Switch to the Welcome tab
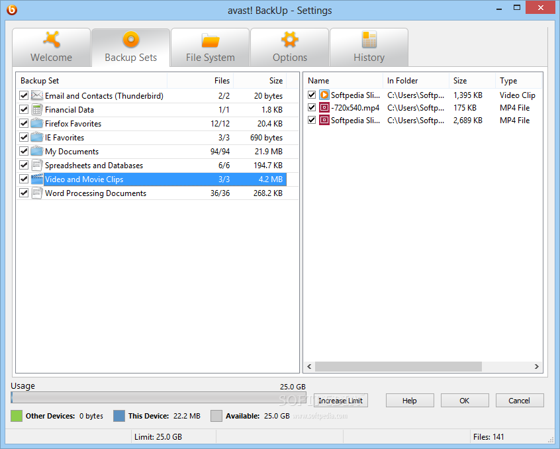The width and height of the screenshot is (560, 449). 52,48
